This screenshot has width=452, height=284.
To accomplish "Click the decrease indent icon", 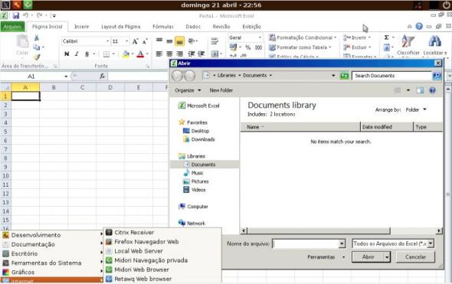I will coord(191,54).
